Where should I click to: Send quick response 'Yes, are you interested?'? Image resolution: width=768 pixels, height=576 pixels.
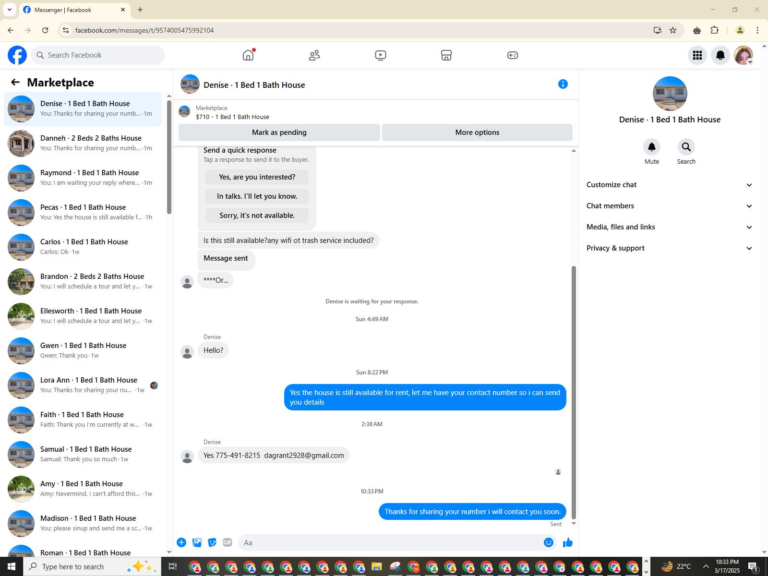coord(257,177)
